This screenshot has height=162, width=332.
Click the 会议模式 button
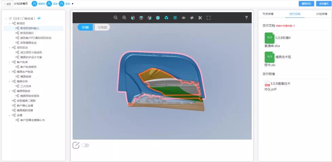pos(324,4)
